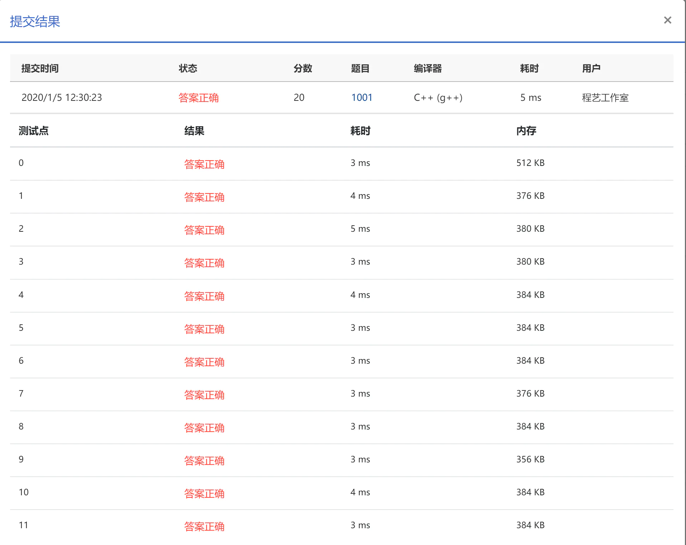Image resolution: width=686 pixels, height=545 pixels.
Task: Click the submission timestamp 2020/1/5 12:30:23
Action: pos(62,97)
